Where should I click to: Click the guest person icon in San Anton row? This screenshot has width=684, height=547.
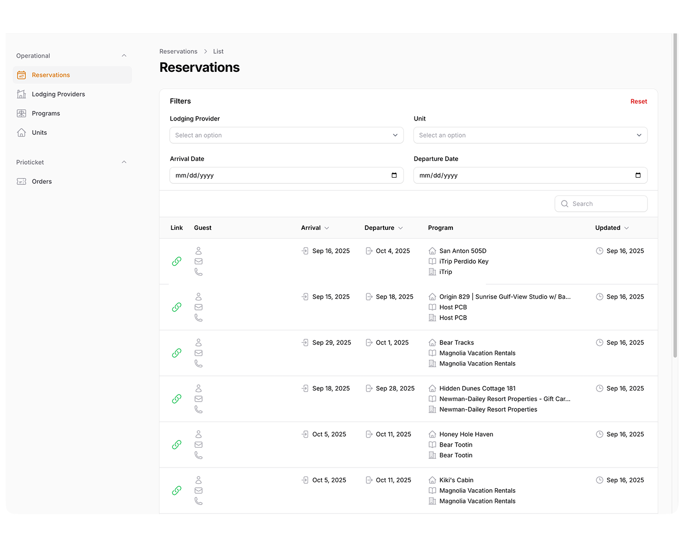click(x=199, y=251)
